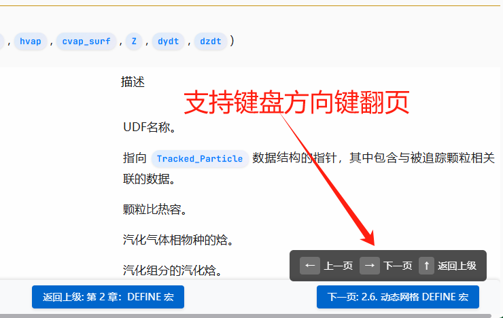
Task: Click the left arrow key icon
Action: point(309,266)
